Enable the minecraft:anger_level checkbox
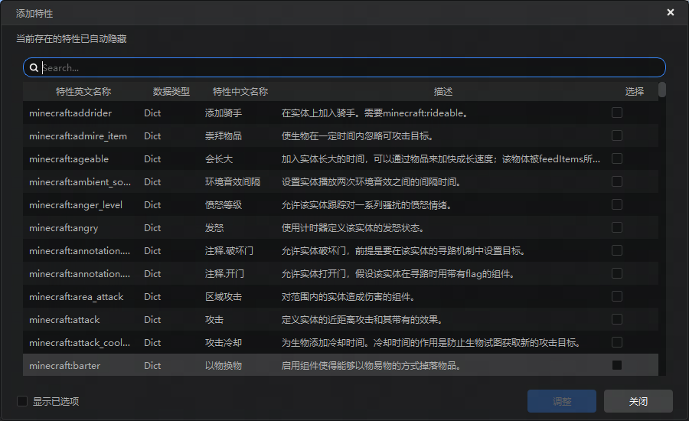689x421 pixels. tap(616, 204)
